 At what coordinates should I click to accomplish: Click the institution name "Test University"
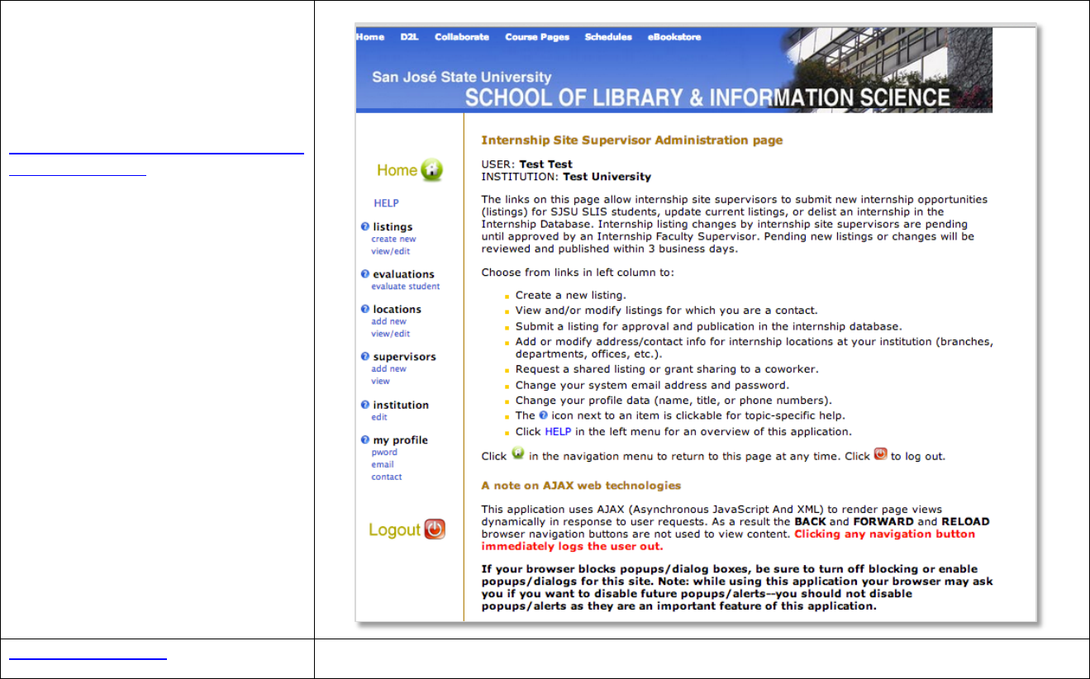(x=607, y=177)
